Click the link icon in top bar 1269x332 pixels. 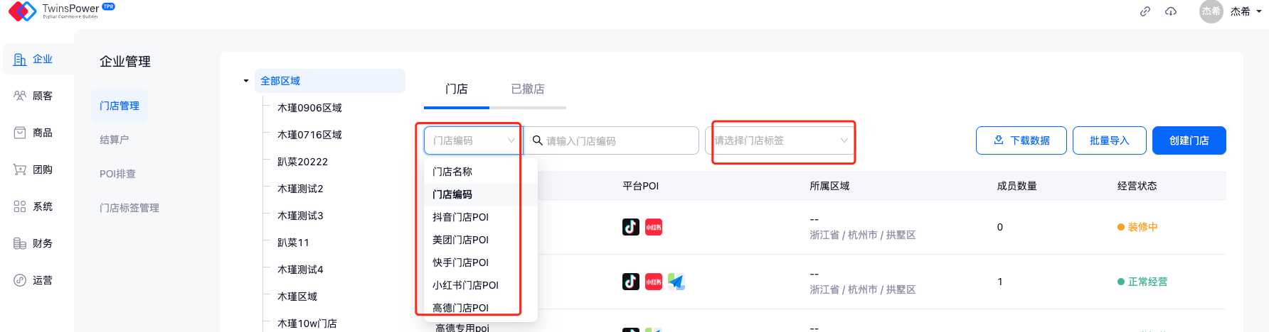(1145, 11)
